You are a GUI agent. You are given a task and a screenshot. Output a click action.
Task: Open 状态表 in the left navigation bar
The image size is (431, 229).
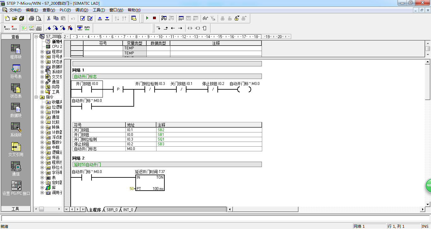pyautogui.click(x=16, y=91)
